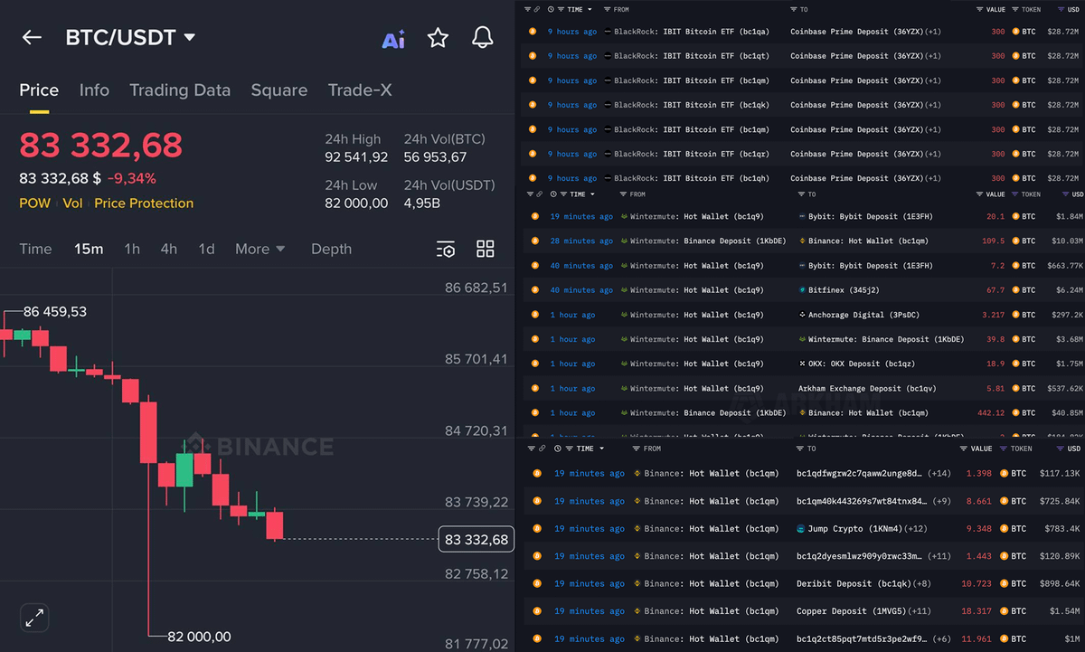Click the Price Protection link
The height and width of the screenshot is (652, 1085).
pos(144,203)
